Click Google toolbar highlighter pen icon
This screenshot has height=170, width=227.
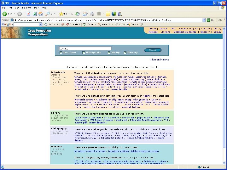coord(142,25)
